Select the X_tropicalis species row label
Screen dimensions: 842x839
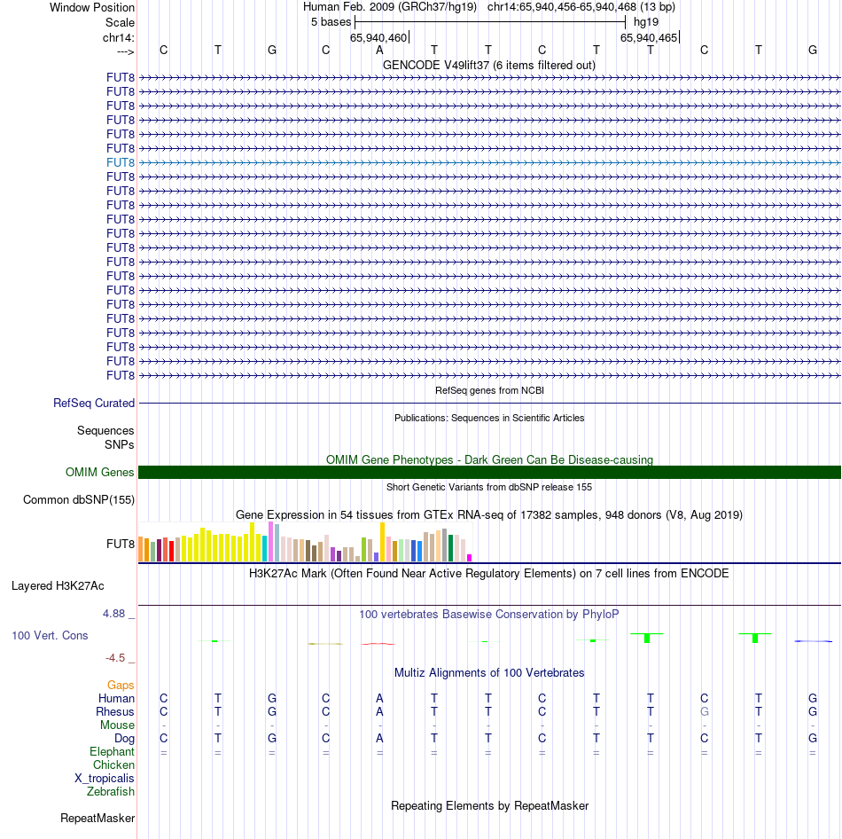(x=105, y=779)
